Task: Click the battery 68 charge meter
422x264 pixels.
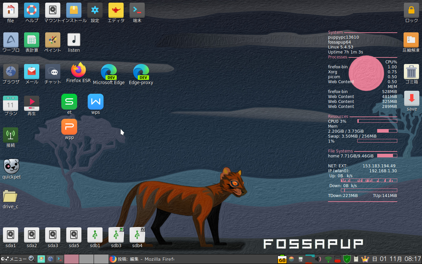Action: point(282,259)
